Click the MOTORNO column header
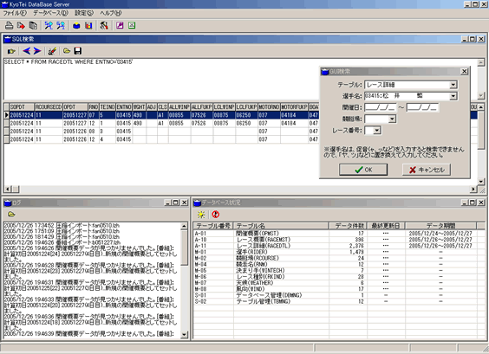Screen dimensions: 489x354 point(269,107)
